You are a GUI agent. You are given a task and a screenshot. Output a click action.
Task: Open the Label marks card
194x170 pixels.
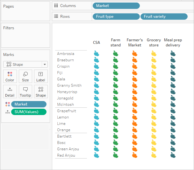tap(41, 76)
